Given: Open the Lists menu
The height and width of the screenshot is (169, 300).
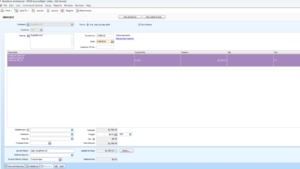Looking at the screenshot, I should coord(18,5).
